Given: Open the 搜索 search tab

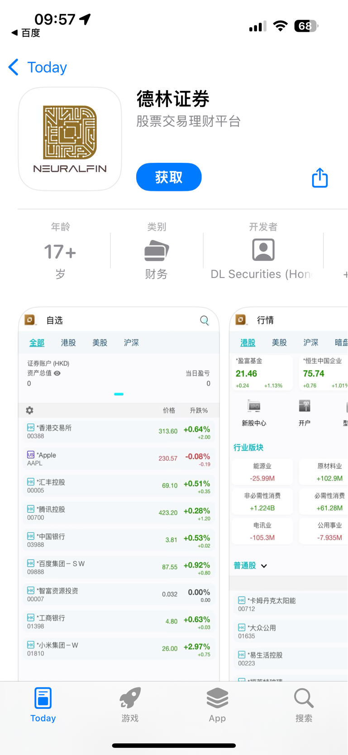Looking at the screenshot, I should point(304,705).
